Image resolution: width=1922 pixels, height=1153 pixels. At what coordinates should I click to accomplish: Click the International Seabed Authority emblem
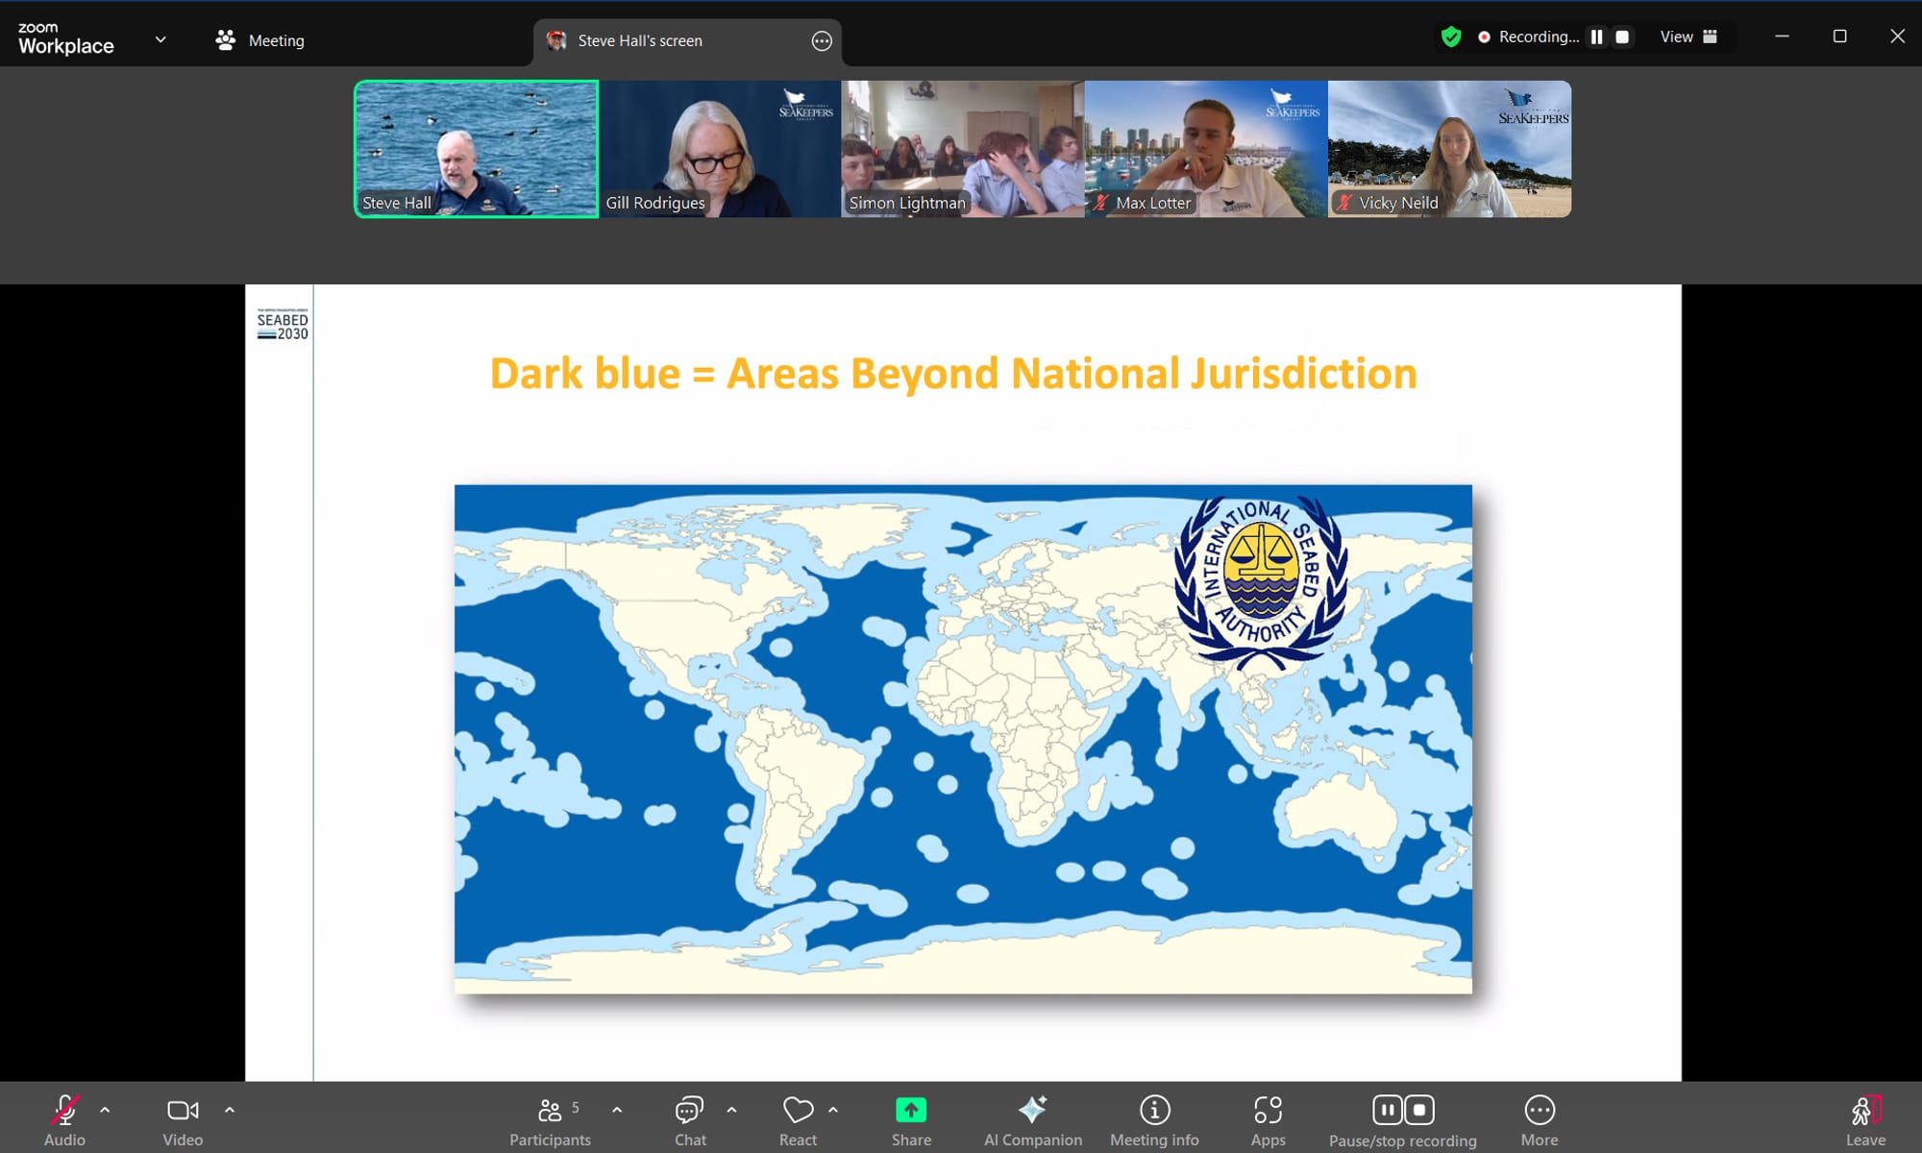[x=1260, y=582]
